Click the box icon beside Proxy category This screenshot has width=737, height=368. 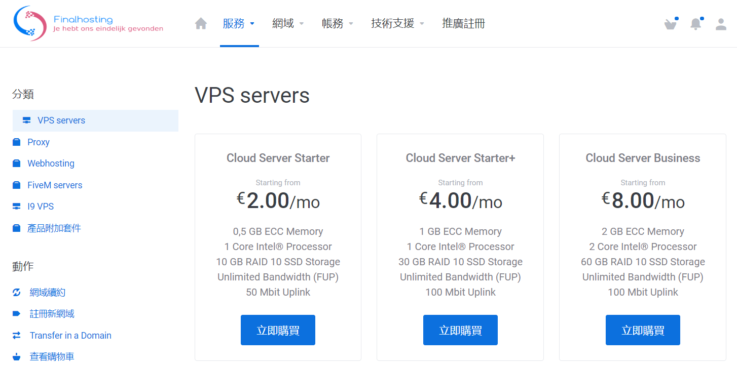coord(17,142)
